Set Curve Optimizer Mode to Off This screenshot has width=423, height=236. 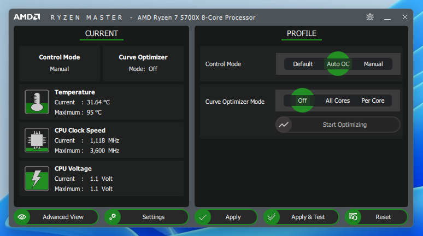point(302,101)
